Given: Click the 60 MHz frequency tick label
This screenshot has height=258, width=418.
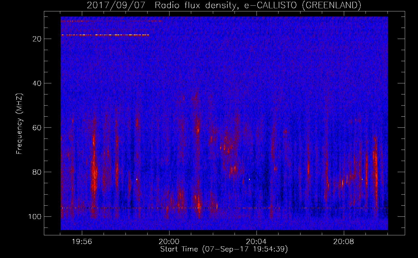Looking at the screenshot, I should tap(37, 128).
